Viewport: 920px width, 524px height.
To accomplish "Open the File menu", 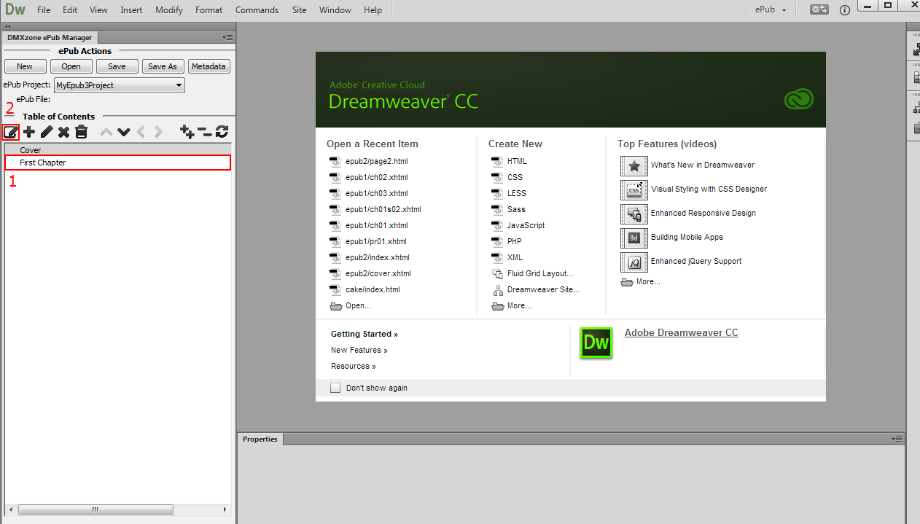I will (44, 10).
